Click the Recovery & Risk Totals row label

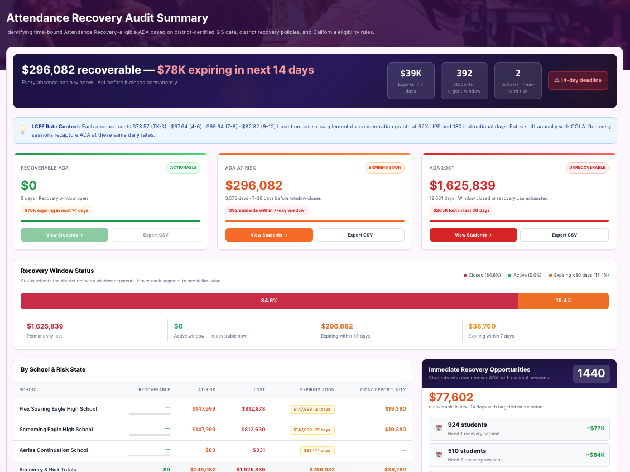[x=48, y=469]
